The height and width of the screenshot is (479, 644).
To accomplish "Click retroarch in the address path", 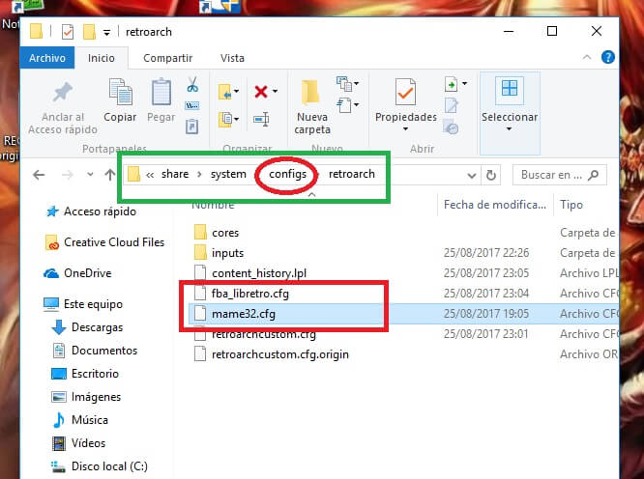I will click(352, 174).
